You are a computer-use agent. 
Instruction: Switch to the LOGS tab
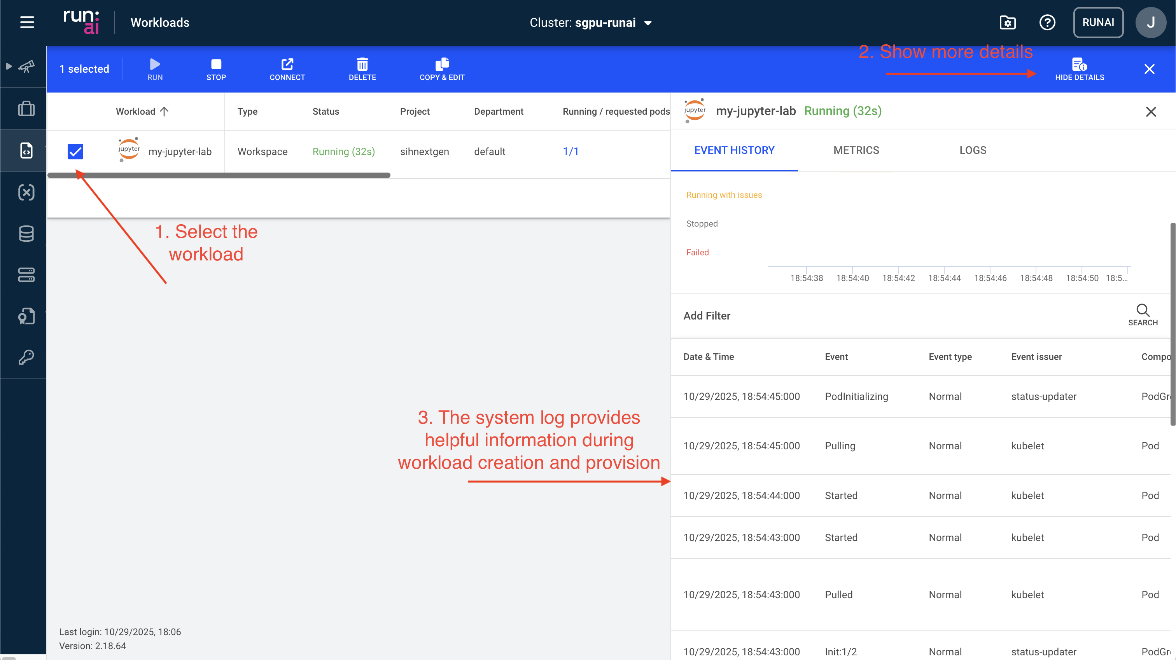(972, 150)
